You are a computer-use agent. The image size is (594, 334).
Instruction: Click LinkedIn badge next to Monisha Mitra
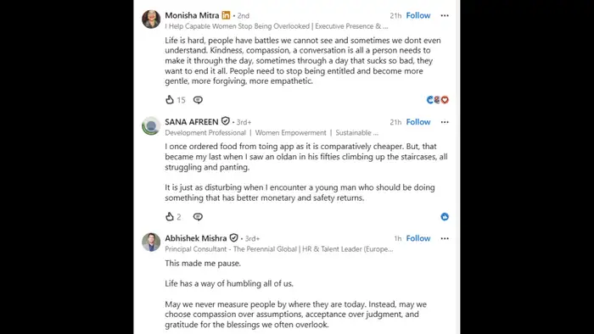pos(226,15)
